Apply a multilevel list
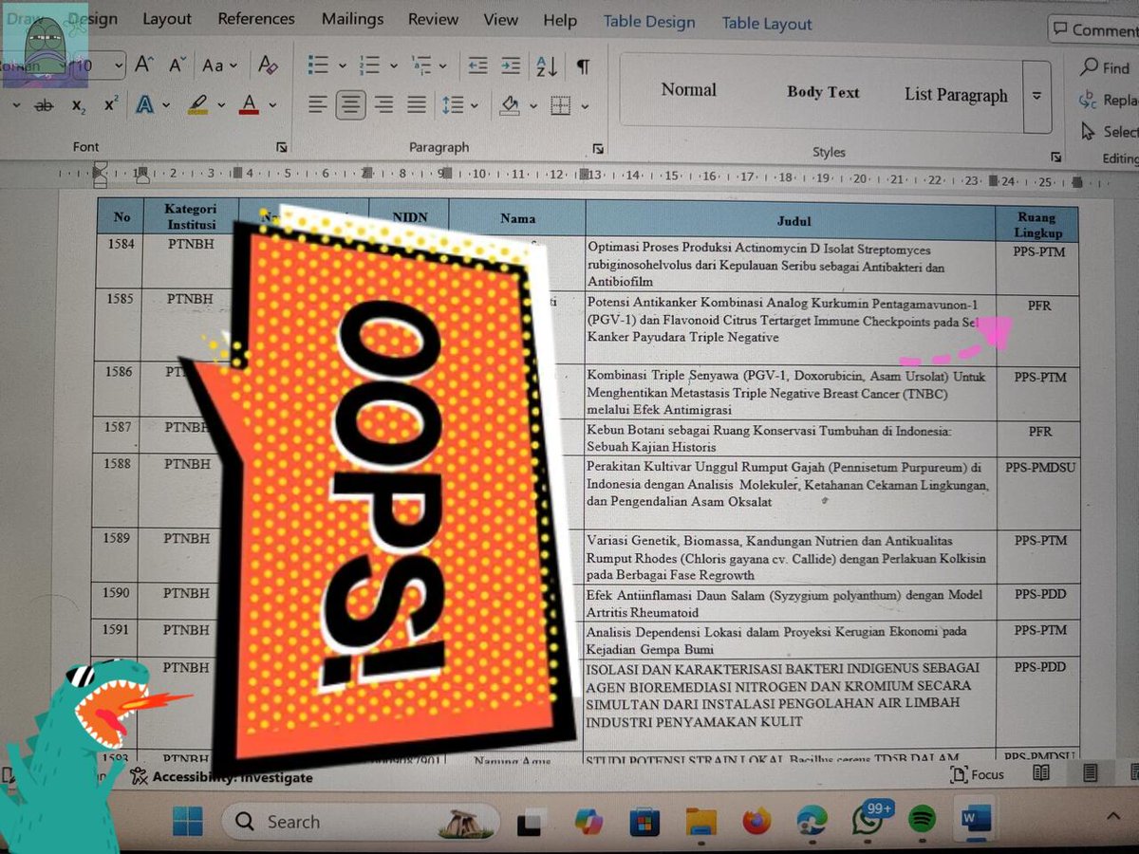Viewport: 1139px width, 854px height. (421, 65)
